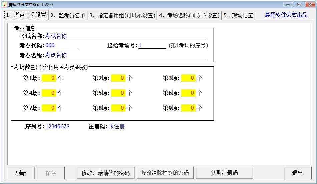Click the 考点名称 input field

125,55
